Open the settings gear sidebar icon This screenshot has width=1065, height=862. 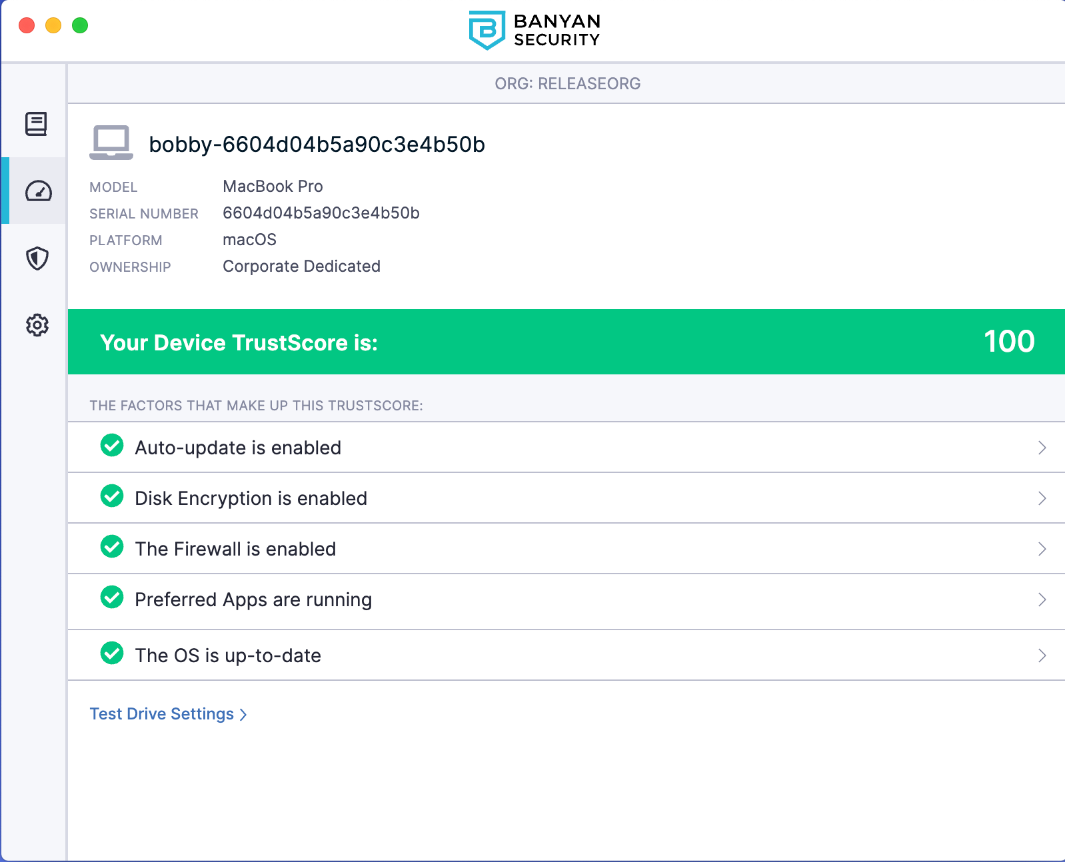[37, 325]
